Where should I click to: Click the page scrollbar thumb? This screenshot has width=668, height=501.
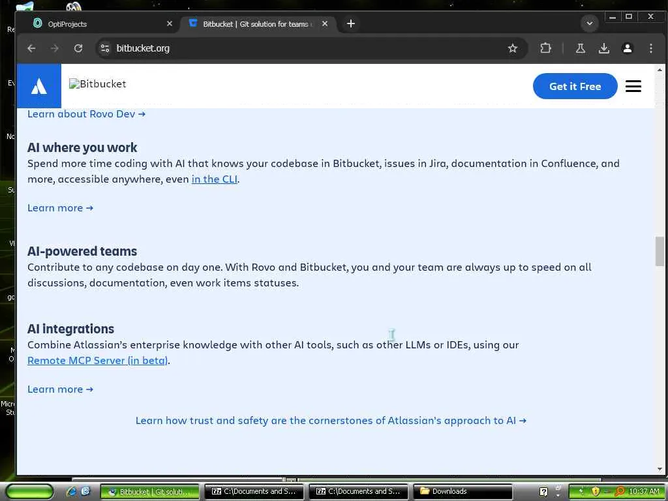click(660, 251)
